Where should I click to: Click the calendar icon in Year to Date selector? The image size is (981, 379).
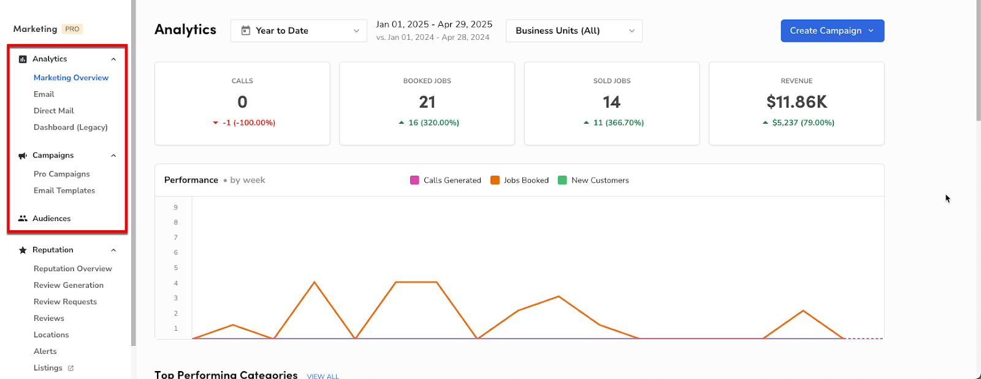click(246, 31)
